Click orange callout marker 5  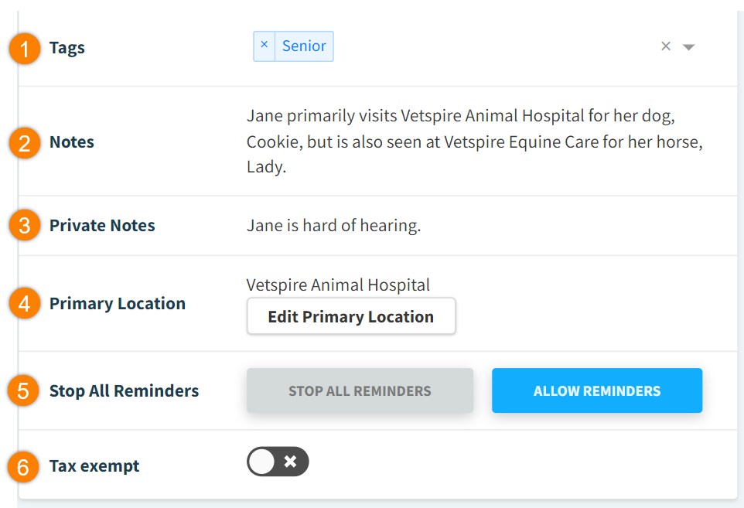click(26, 391)
